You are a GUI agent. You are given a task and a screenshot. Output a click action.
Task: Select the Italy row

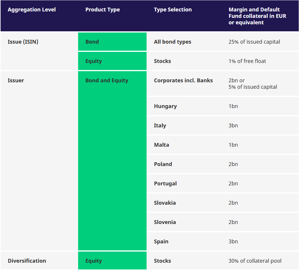tap(160, 125)
